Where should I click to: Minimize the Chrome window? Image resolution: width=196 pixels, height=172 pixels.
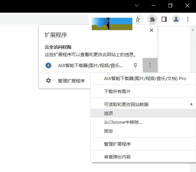tap(153, 6)
